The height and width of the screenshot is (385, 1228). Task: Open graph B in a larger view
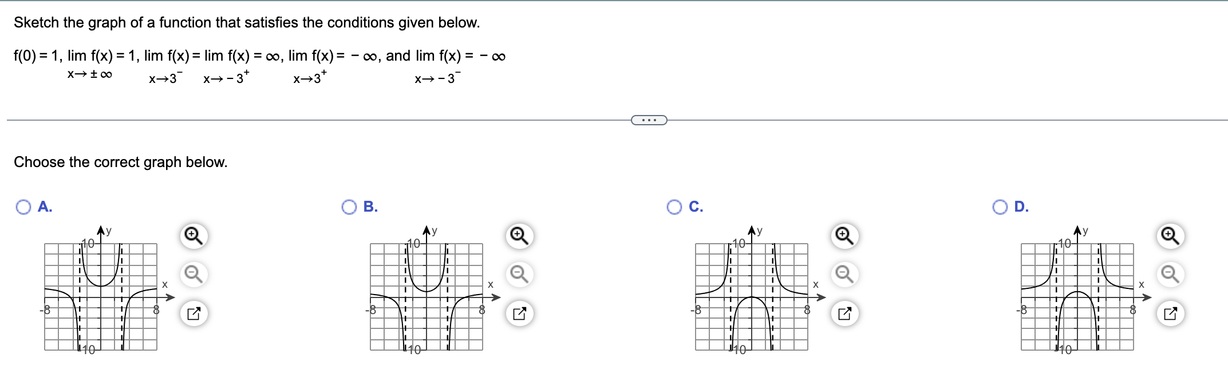[x=520, y=313]
